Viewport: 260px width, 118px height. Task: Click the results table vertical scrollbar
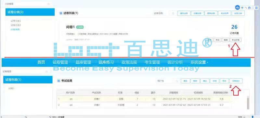click(x=248, y=102)
